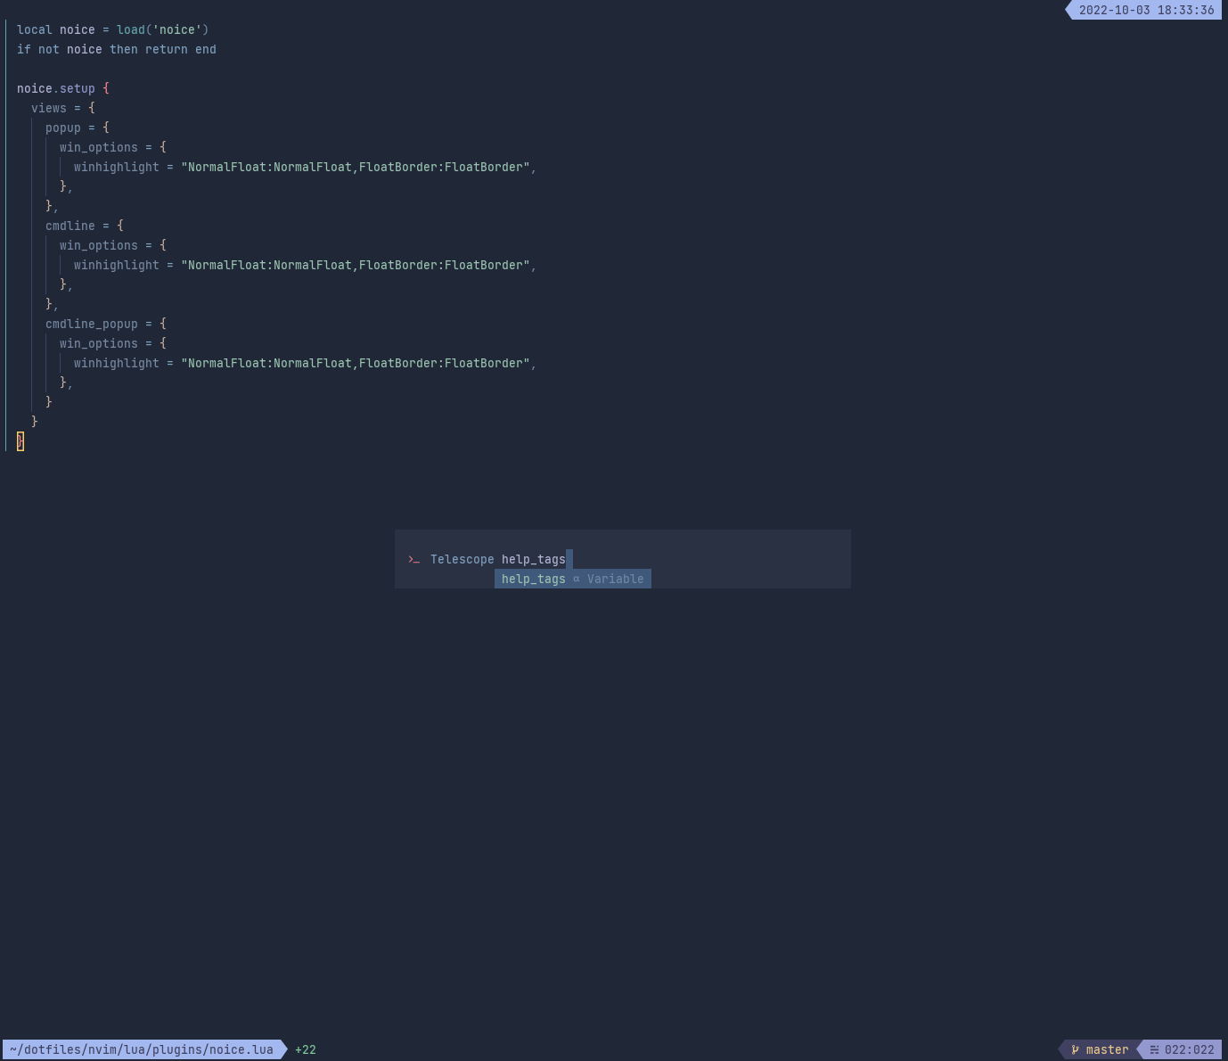Click the line "if not noice then return end"

click(x=117, y=49)
